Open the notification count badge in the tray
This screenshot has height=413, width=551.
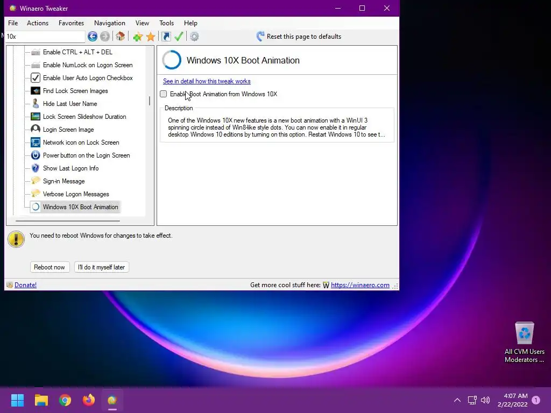[x=536, y=400]
